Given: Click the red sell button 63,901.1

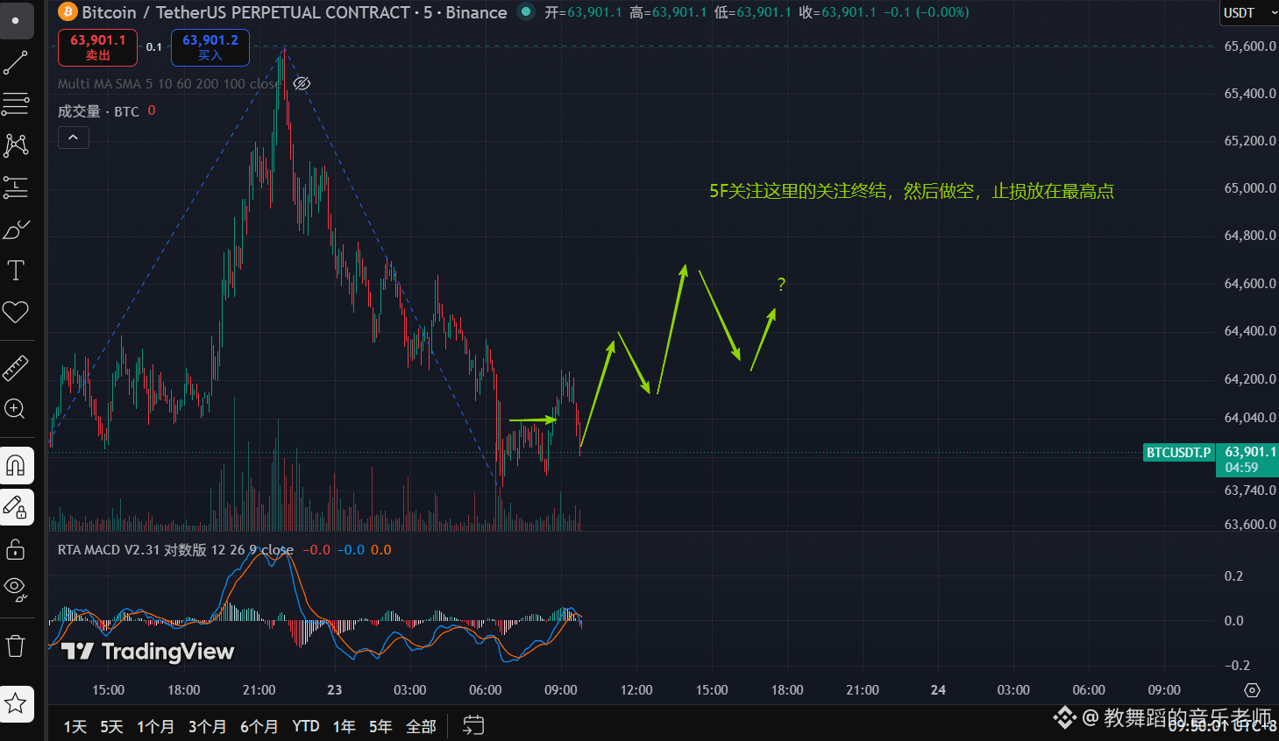Looking at the screenshot, I should (97, 47).
